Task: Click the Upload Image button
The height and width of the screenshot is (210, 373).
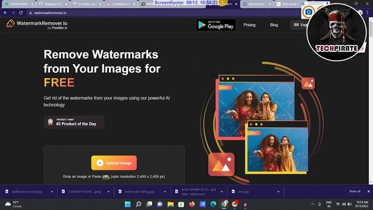Action: (114, 163)
